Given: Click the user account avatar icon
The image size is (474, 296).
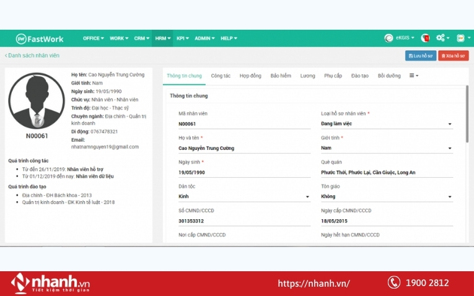Looking at the screenshot, I should pyautogui.click(x=460, y=38).
